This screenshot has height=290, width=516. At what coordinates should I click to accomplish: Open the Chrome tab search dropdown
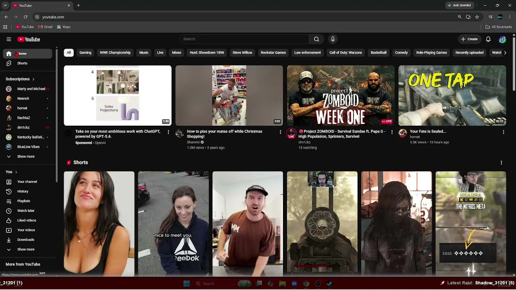(5, 5)
